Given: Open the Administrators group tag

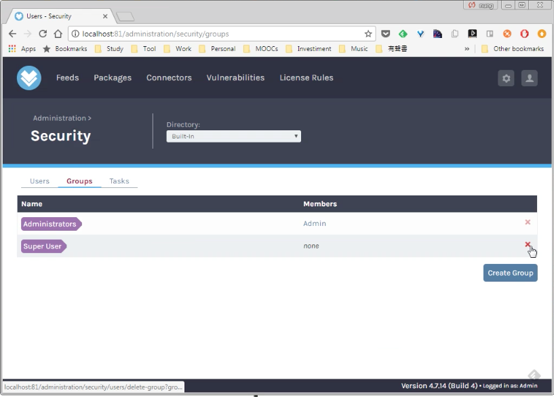Looking at the screenshot, I should point(52,224).
